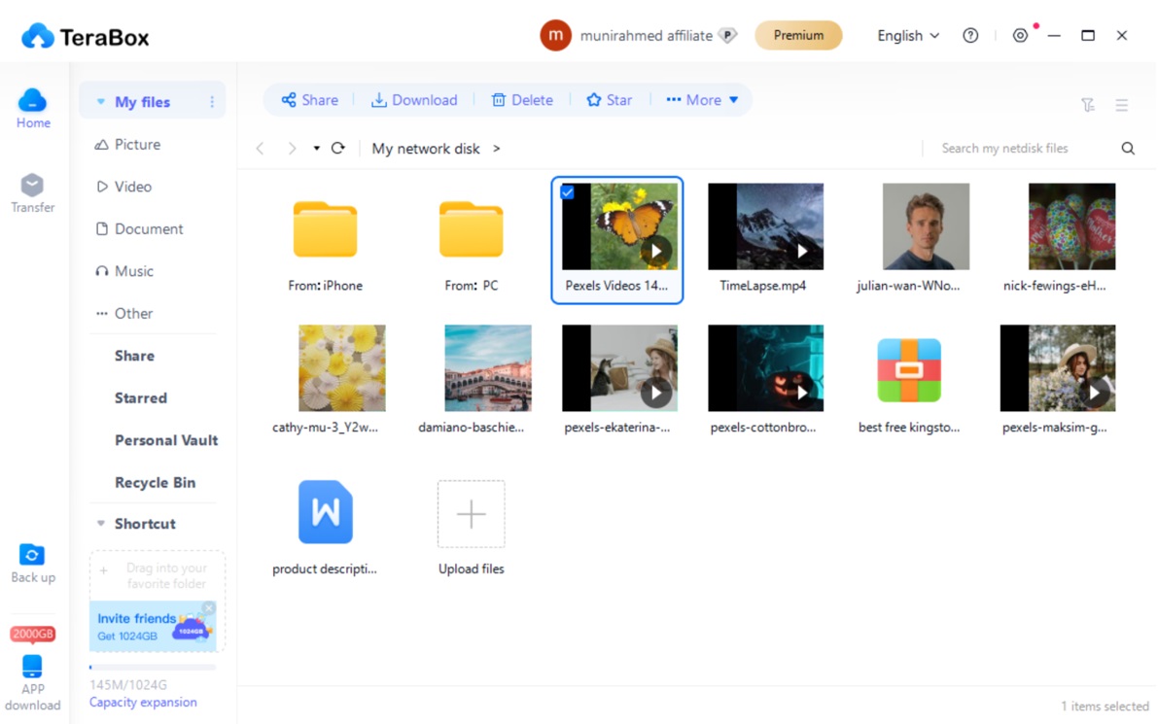The image size is (1158, 724).
Task: Expand breadcrumb arrow after My network disk
Action: [496, 149]
